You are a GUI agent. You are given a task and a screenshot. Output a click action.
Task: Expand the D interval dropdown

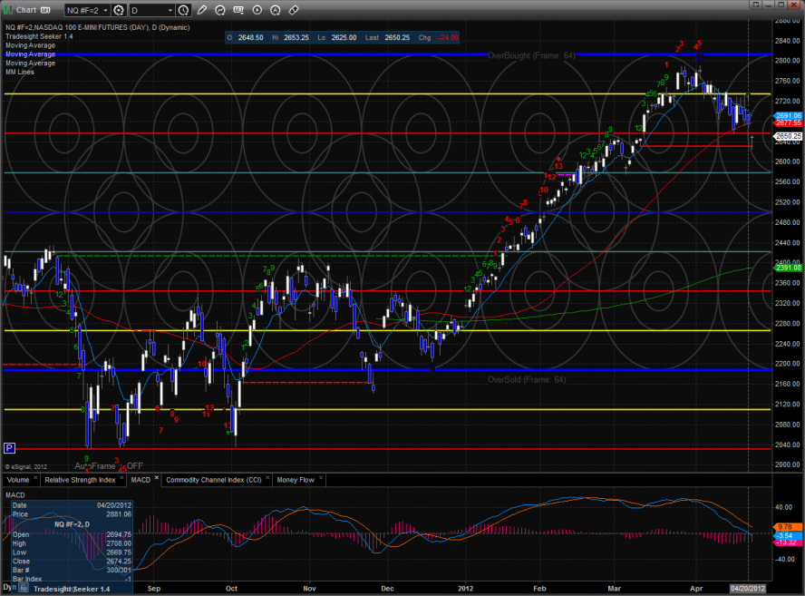(x=170, y=10)
